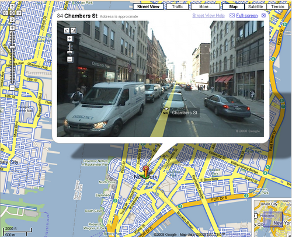This screenshot has width=292, height=237.
Task: Click the South Cove label
Action: (93, 211)
